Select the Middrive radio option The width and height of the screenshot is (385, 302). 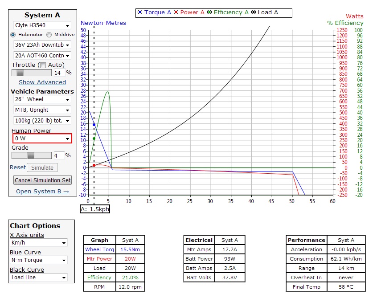49,35
